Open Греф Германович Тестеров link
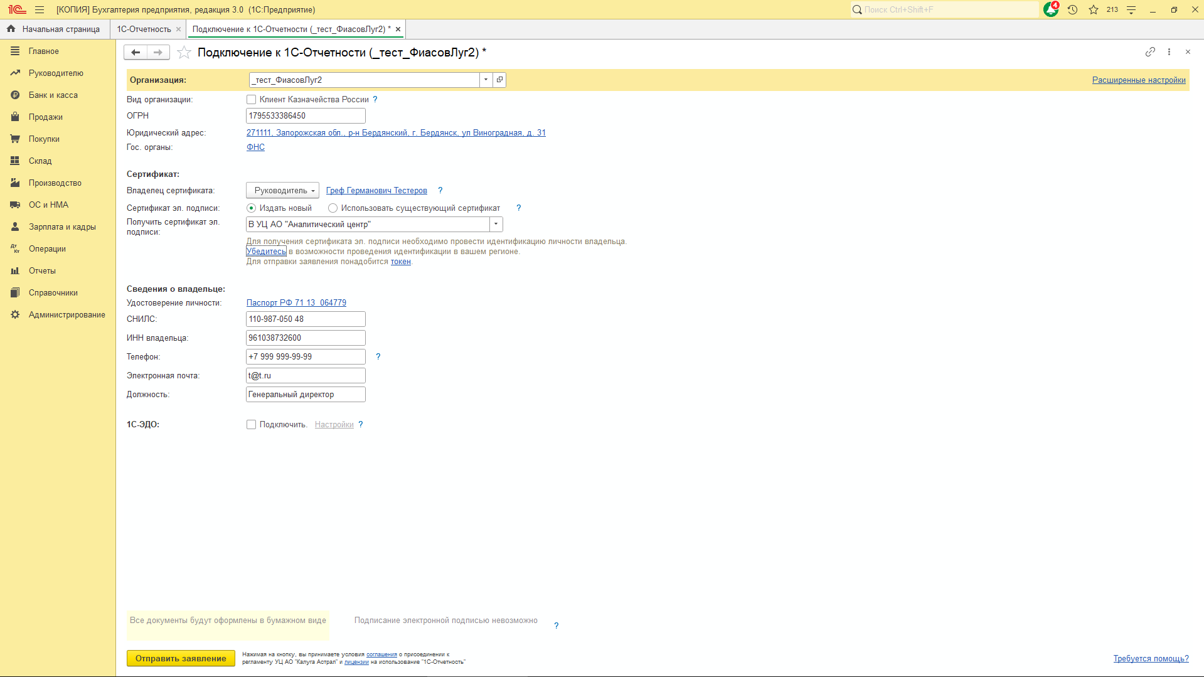Image resolution: width=1204 pixels, height=677 pixels. tap(376, 190)
